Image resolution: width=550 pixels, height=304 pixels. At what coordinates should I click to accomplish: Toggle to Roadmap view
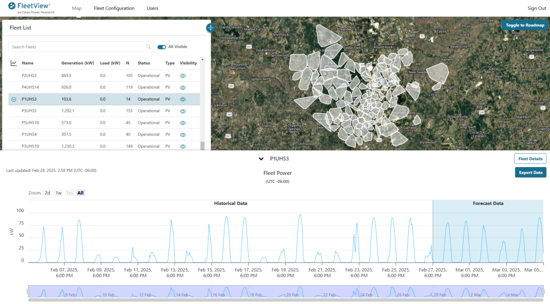click(525, 25)
